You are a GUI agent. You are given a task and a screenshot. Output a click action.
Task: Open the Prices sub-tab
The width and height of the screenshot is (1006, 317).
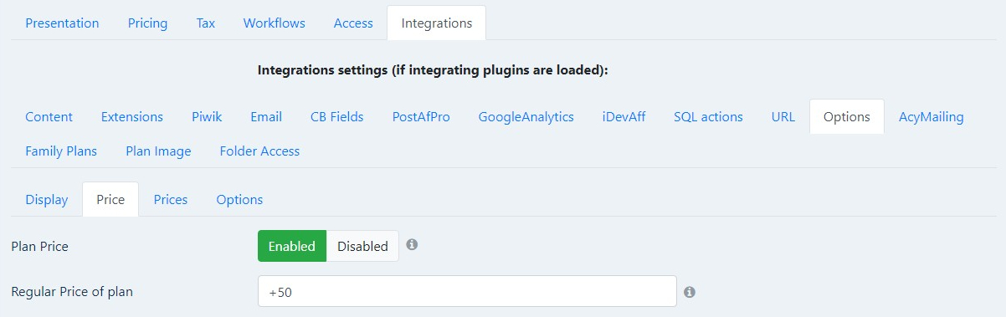171,199
